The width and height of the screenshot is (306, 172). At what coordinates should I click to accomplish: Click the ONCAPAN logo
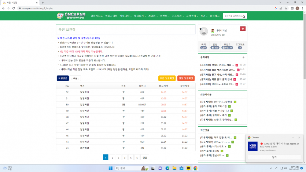(x=71, y=16)
